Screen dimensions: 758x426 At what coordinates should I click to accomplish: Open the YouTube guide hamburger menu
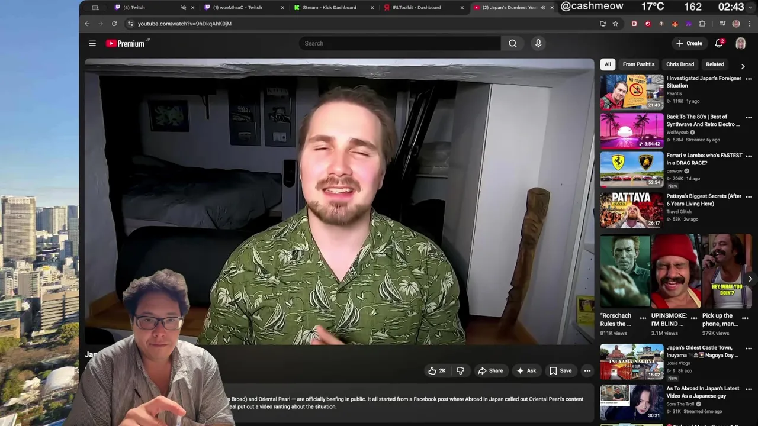(x=92, y=43)
